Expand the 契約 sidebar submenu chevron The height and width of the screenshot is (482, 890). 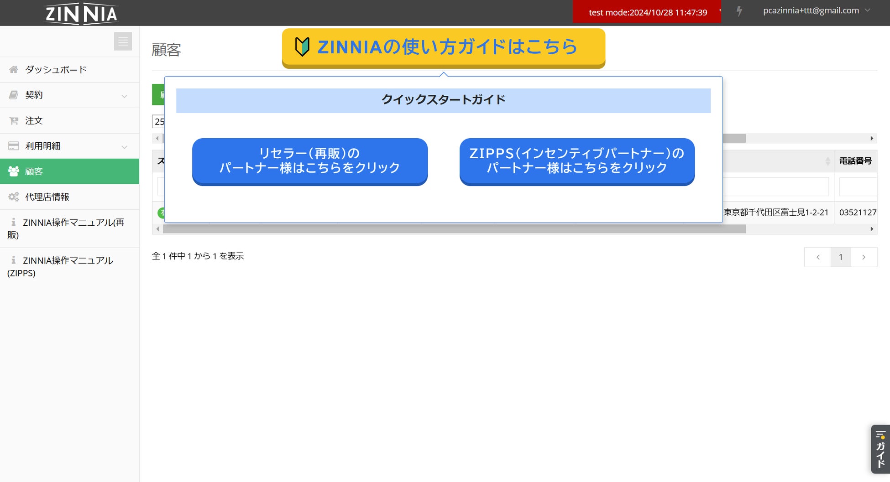click(x=124, y=96)
